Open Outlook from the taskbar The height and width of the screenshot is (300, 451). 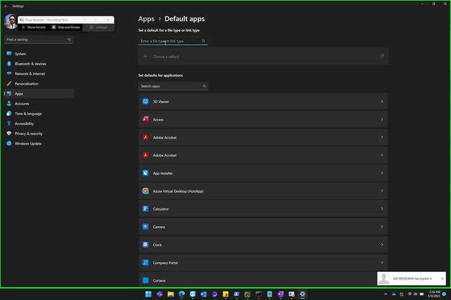pos(204,294)
